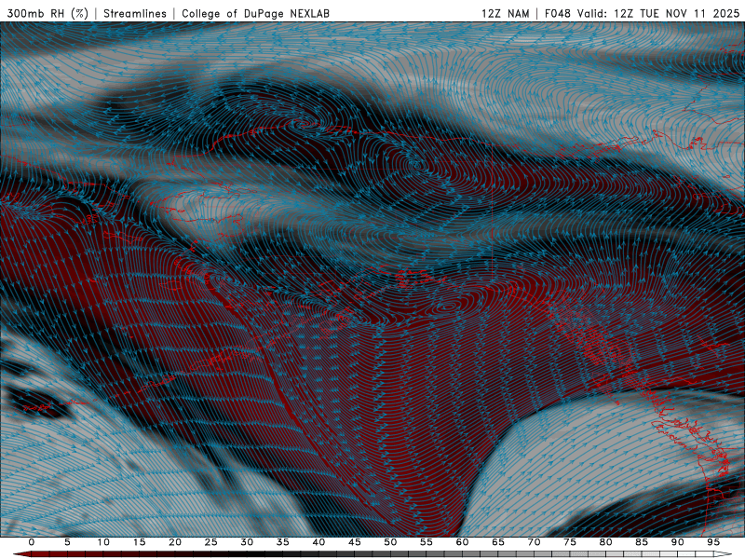Screen dimensions: 745x559
Task: Click the "College of DuPage NEXLAB" label
Action: coord(255,13)
